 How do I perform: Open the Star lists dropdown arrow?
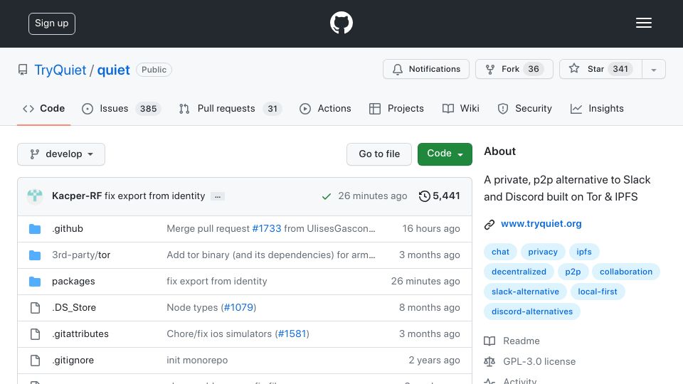click(653, 69)
